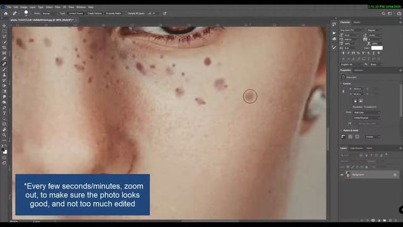Toggle the grid button under Rulers & Grids

click(x=350, y=137)
